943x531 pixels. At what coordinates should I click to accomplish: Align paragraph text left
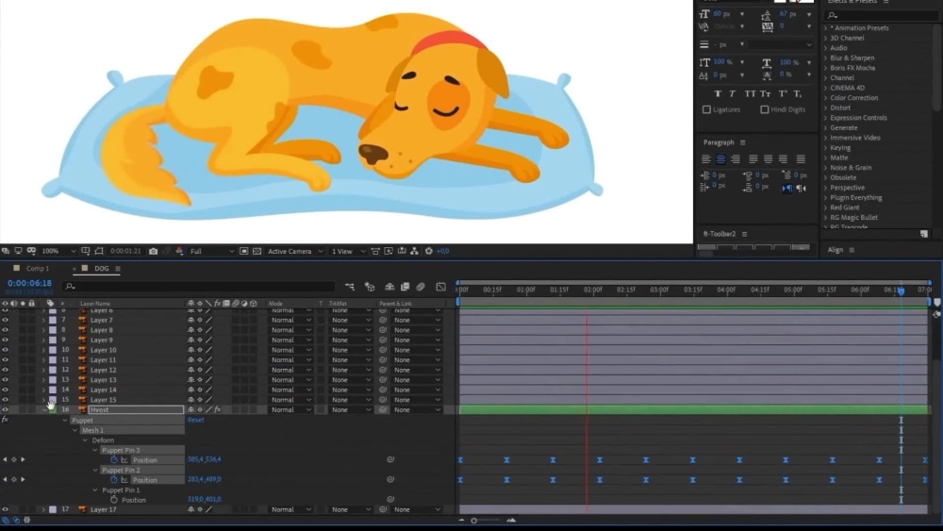pyautogui.click(x=706, y=159)
